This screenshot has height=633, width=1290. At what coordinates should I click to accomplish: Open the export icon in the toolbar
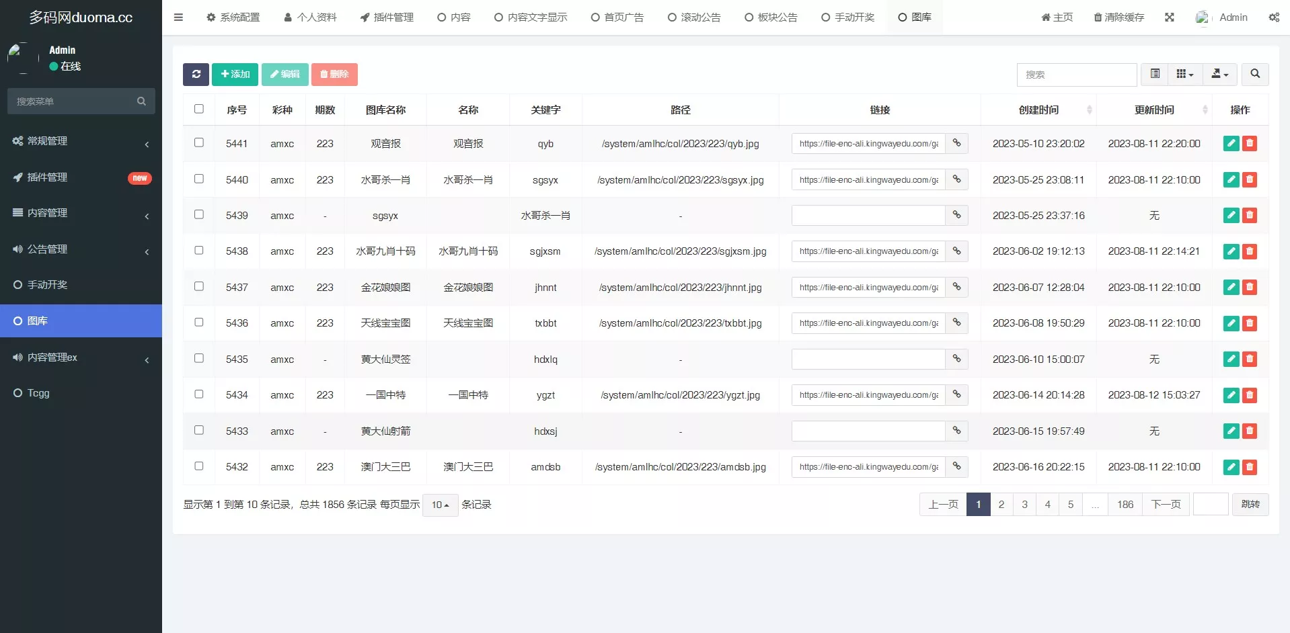coord(1219,75)
